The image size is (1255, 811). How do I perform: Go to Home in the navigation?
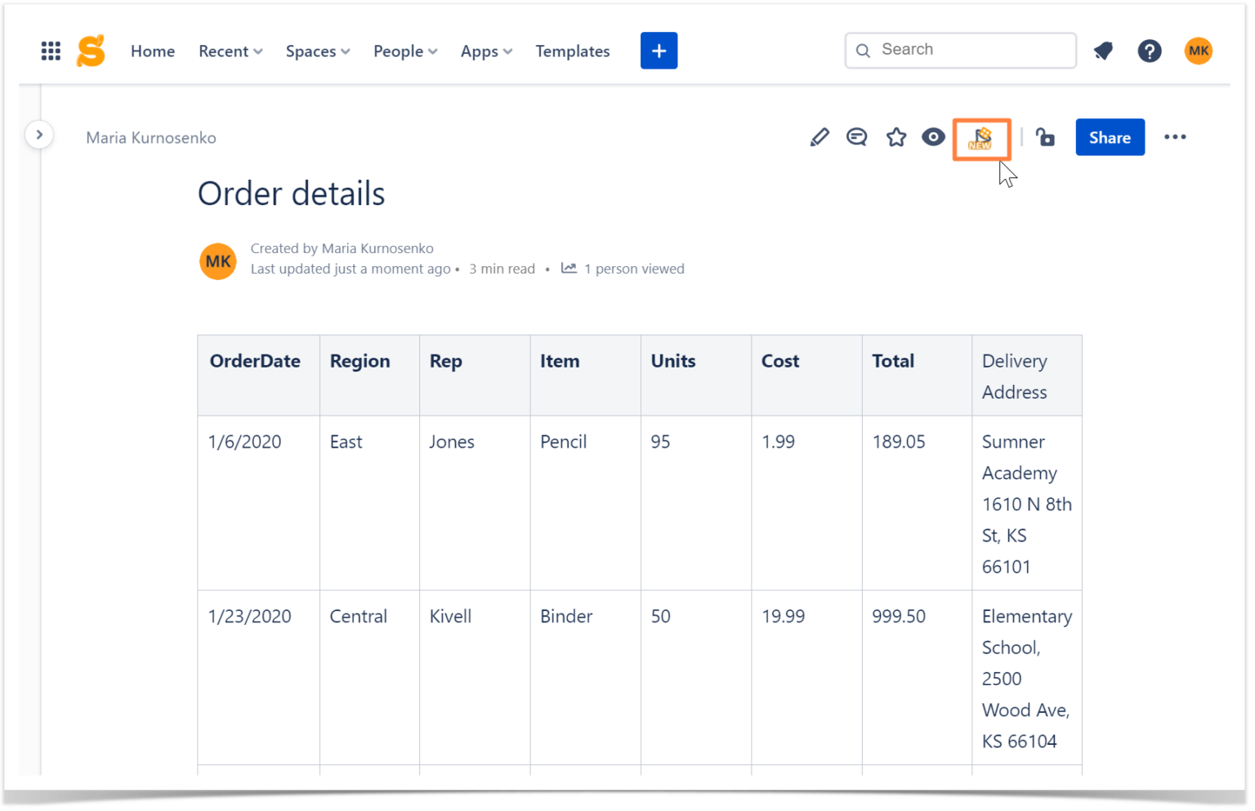152,51
